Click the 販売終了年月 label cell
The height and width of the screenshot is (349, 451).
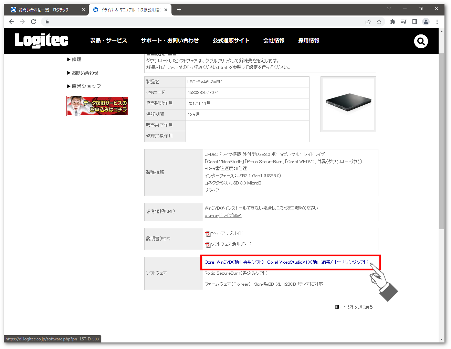pyautogui.click(x=165, y=126)
